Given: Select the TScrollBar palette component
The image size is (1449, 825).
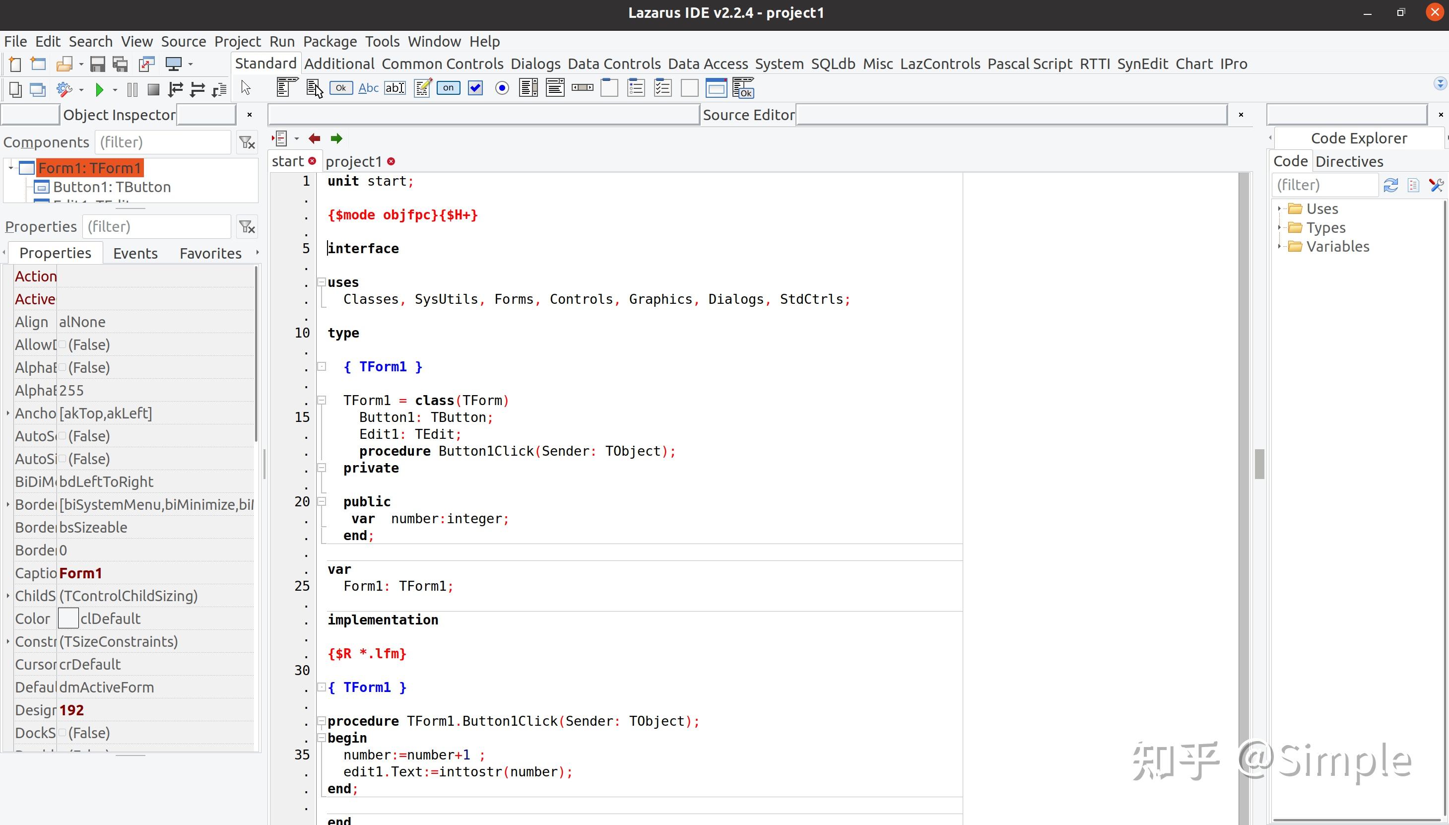Looking at the screenshot, I should [582, 88].
